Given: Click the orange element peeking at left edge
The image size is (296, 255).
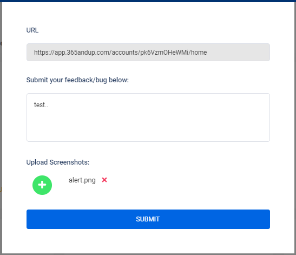Looking at the screenshot, I should pos(1,189).
